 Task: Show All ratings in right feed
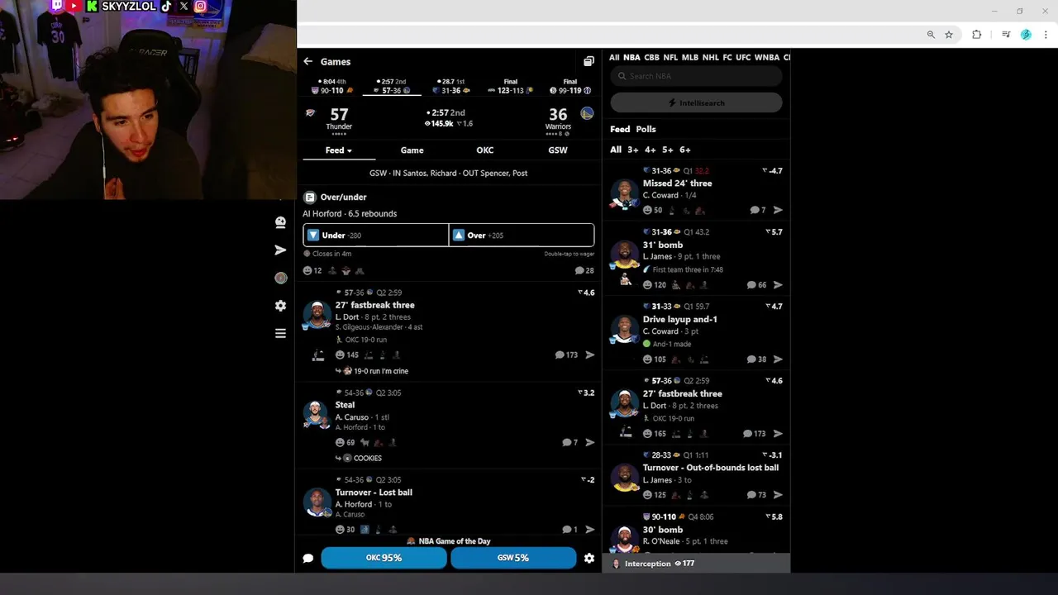coord(616,150)
